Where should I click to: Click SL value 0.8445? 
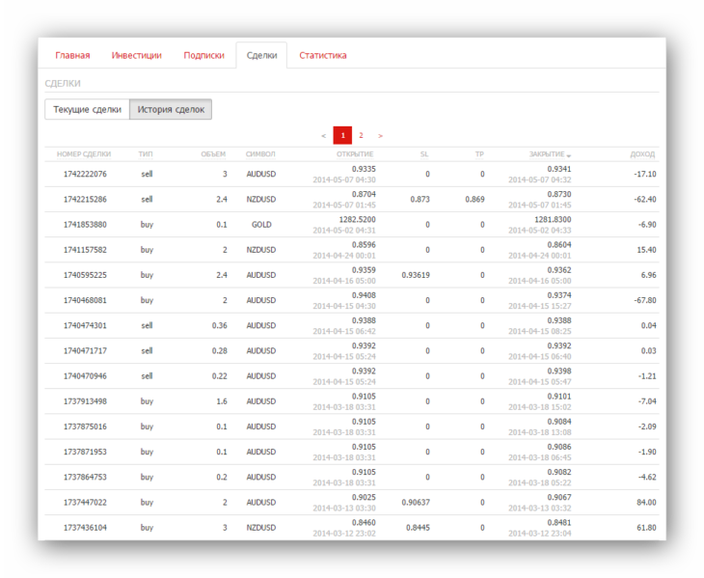[418, 528]
